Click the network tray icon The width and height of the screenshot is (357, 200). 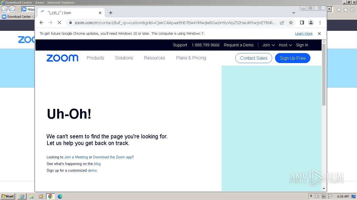pos(324,196)
